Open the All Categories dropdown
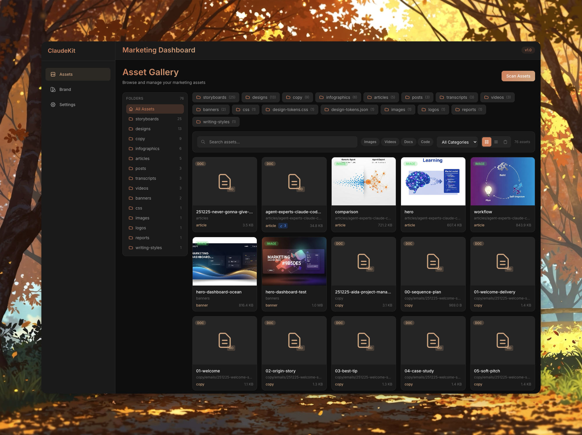 point(457,142)
